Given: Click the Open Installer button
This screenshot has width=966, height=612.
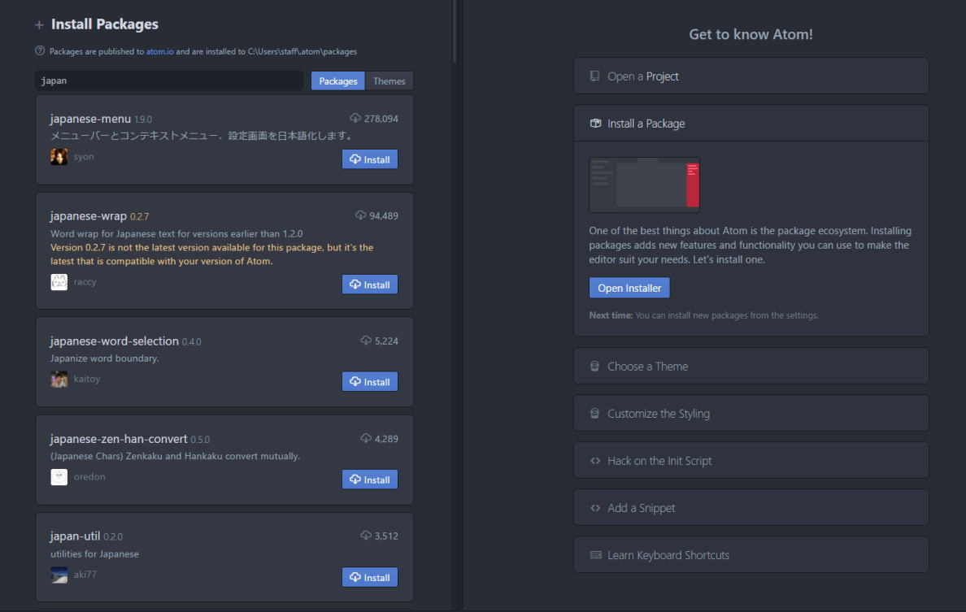Looking at the screenshot, I should click(629, 289).
